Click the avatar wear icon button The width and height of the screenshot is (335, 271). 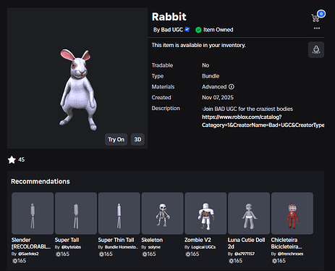pos(316,50)
